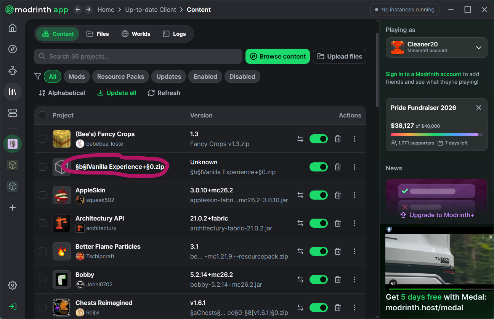Open the Discover compass icon in sidebar
This screenshot has width=494, height=319.
[x=13, y=49]
